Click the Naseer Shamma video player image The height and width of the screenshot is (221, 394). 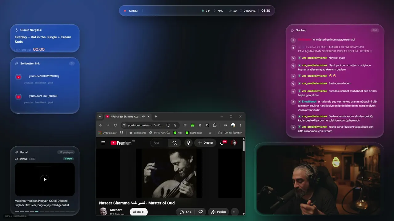coord(169,173)
